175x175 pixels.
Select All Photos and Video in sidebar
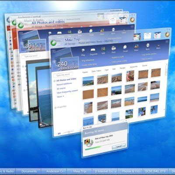[x=66, y=80]
